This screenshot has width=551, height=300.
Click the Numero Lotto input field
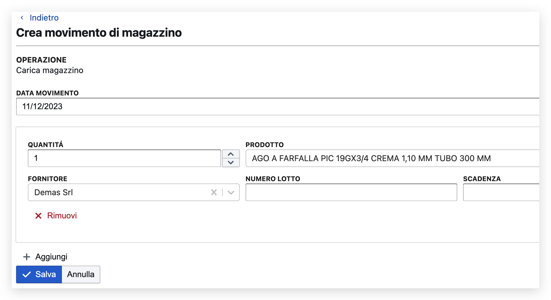point(351,192)
